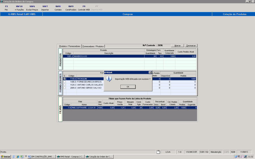Screen dimensions: 255x159
Task: Click the F3 Fim toolbar item
Action: (x=7, y=8)
